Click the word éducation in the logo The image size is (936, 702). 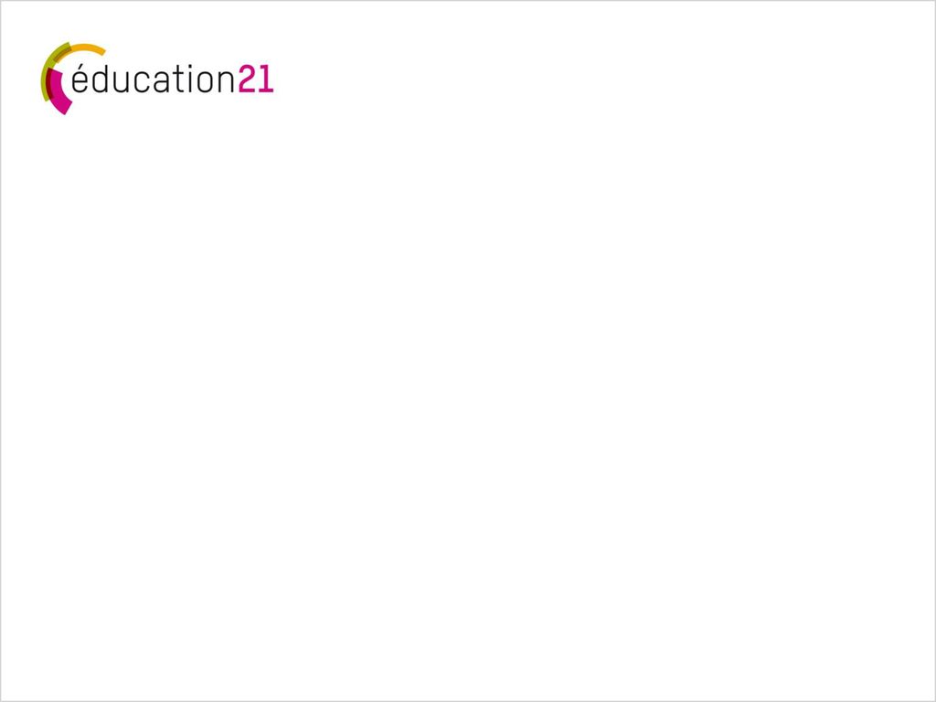[154, 79]
